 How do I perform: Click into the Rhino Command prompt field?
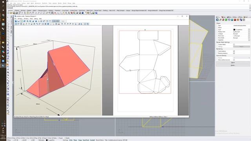tap(128, 8)
